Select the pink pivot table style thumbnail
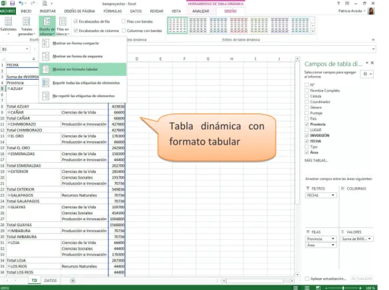 click(x=239, y=25)
